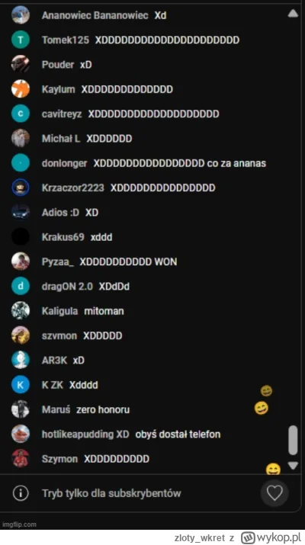
Task: Select the username Maruś
Action: coord(56,409)
